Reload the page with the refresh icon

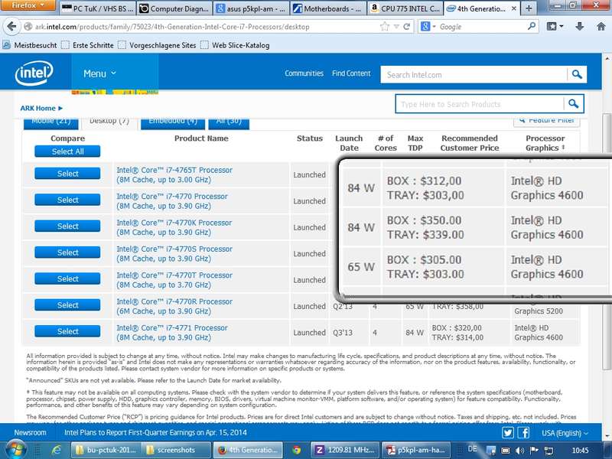coord(407,27)
